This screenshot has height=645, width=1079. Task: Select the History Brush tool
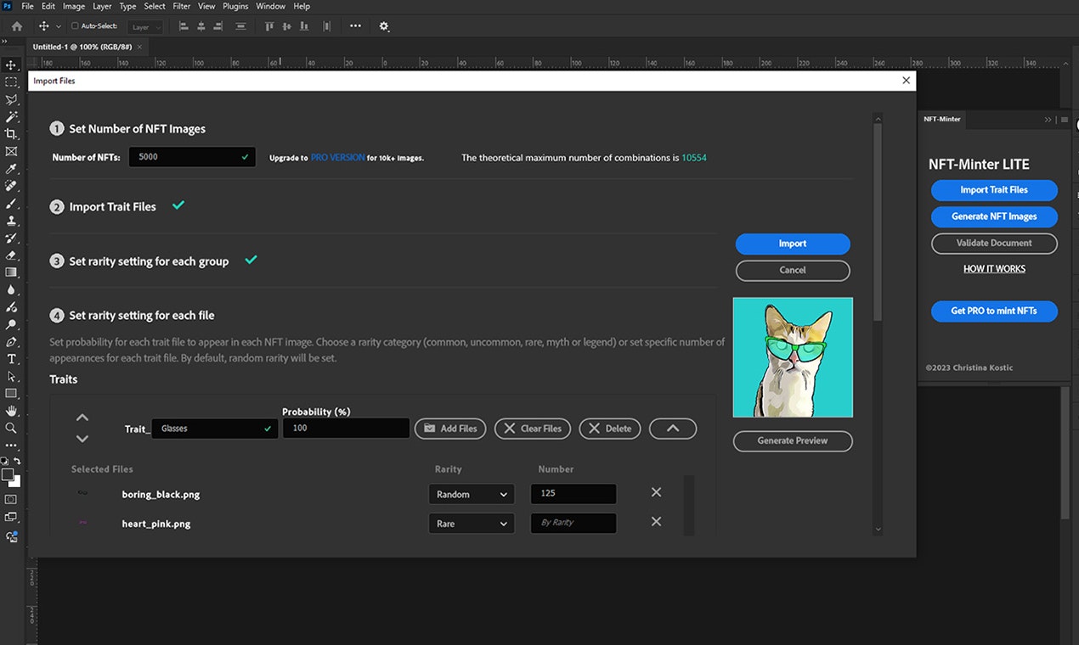click(11, 238)
